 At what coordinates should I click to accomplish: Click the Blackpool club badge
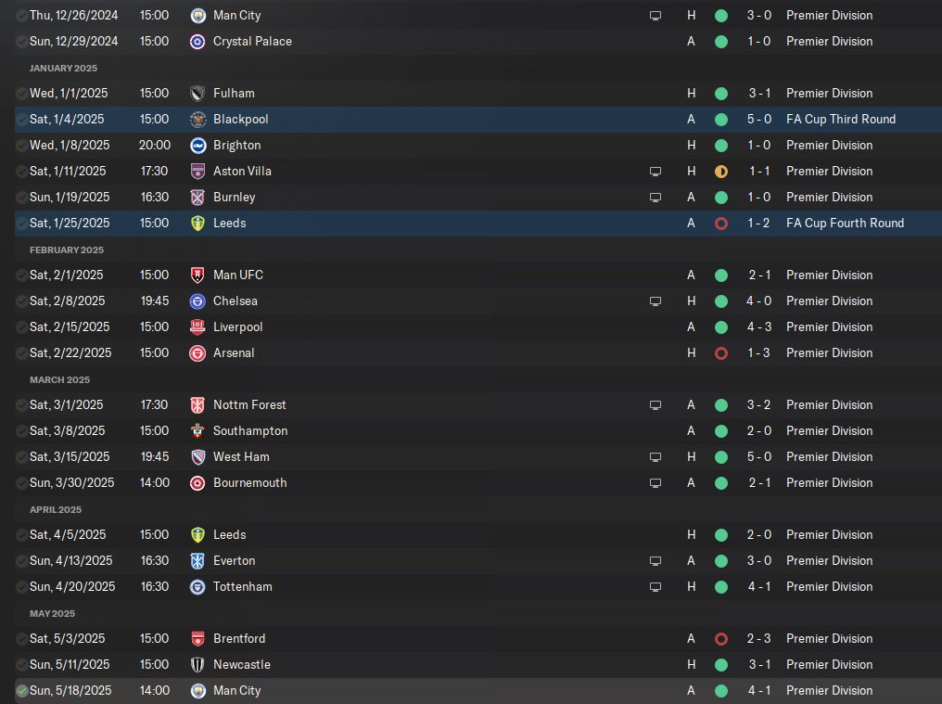click(x=197, y=120)
